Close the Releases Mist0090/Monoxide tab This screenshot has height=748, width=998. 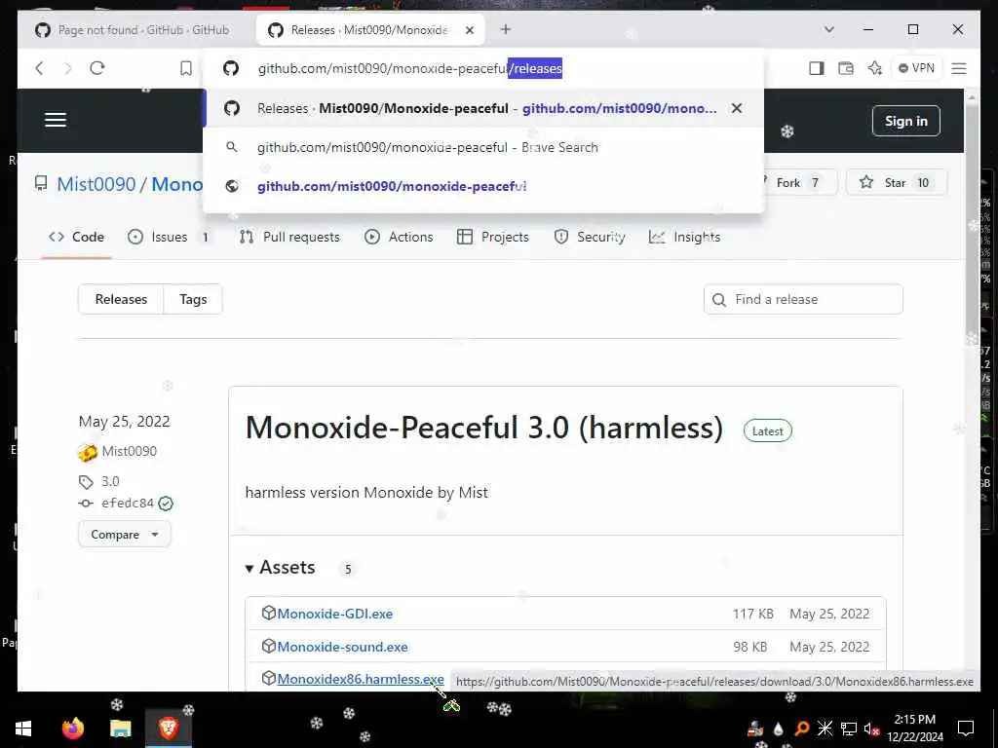[x=470, y=30]
